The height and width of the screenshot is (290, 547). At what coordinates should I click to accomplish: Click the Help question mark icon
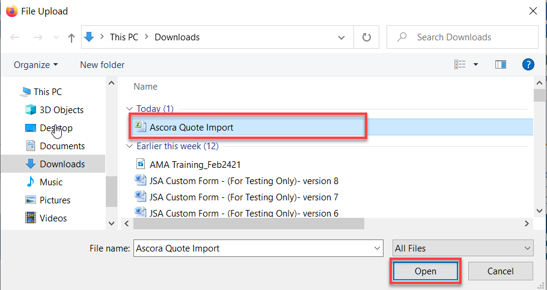(x=528, y=64)
